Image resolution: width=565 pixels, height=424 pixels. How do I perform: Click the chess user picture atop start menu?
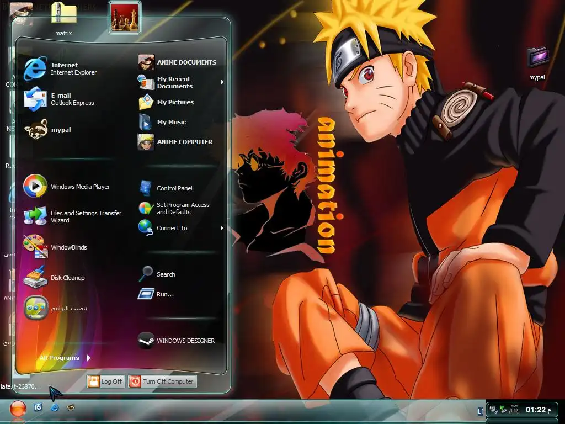tap(124, 17)
